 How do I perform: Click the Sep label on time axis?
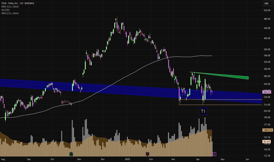point(29,159)
